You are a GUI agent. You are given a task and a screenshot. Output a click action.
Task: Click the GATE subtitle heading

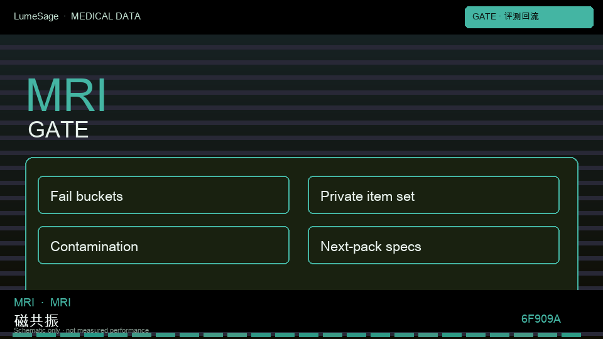[58, 129]
